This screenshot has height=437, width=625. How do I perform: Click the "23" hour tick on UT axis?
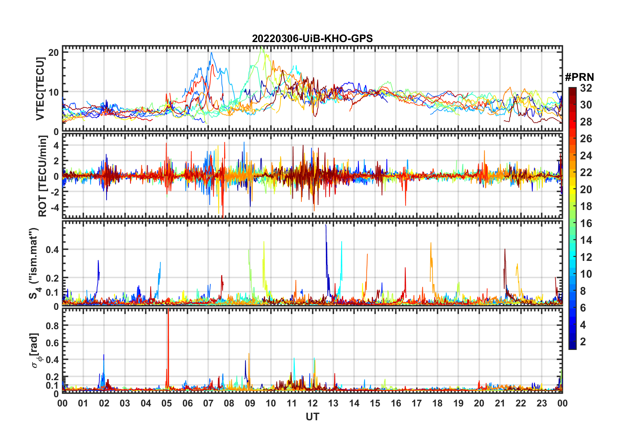542,403
